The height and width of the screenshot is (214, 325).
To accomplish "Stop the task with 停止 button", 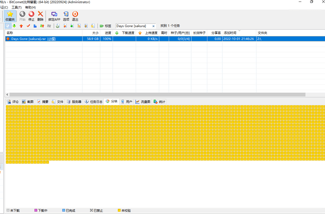I will coord(31,16).
